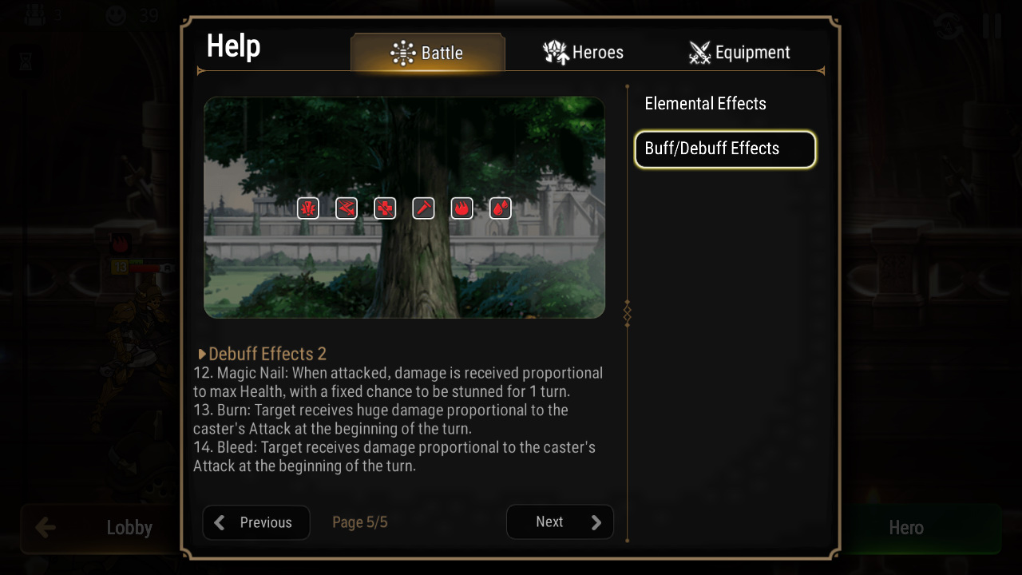
Task: Click the Heroes tab crown icon
Action: tap(556, 53)
